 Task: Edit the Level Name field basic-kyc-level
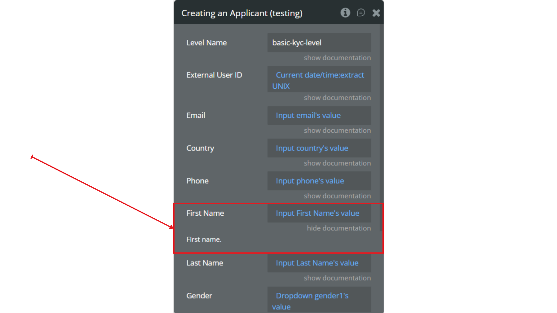tap(319, 43)
